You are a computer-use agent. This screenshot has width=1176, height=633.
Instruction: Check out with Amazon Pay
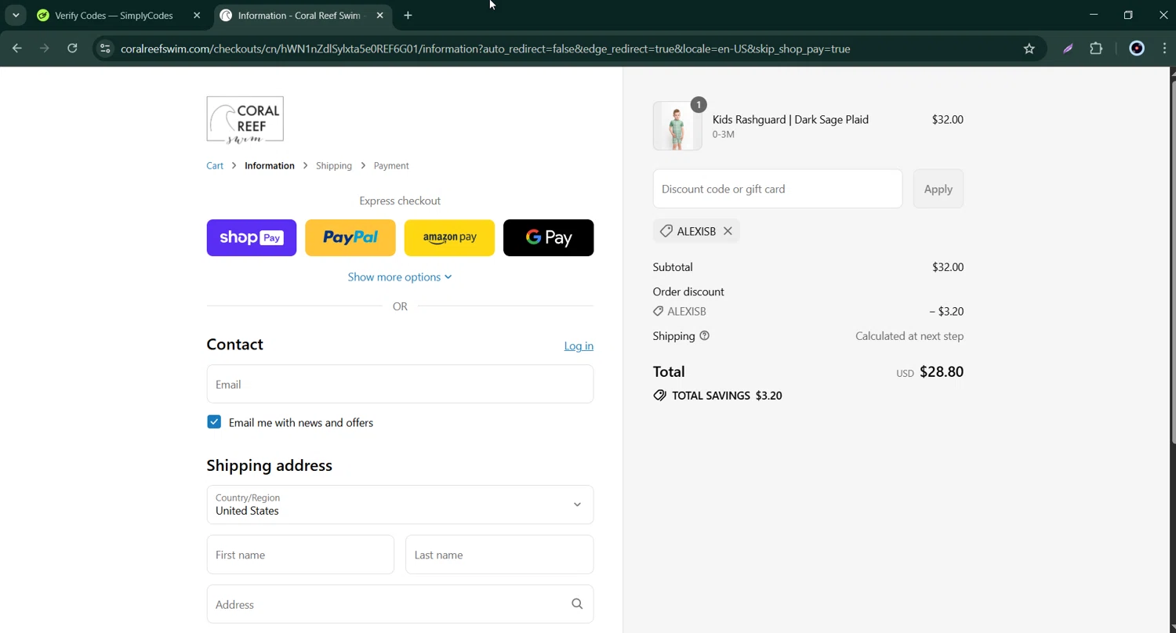[x=449, y=237]
